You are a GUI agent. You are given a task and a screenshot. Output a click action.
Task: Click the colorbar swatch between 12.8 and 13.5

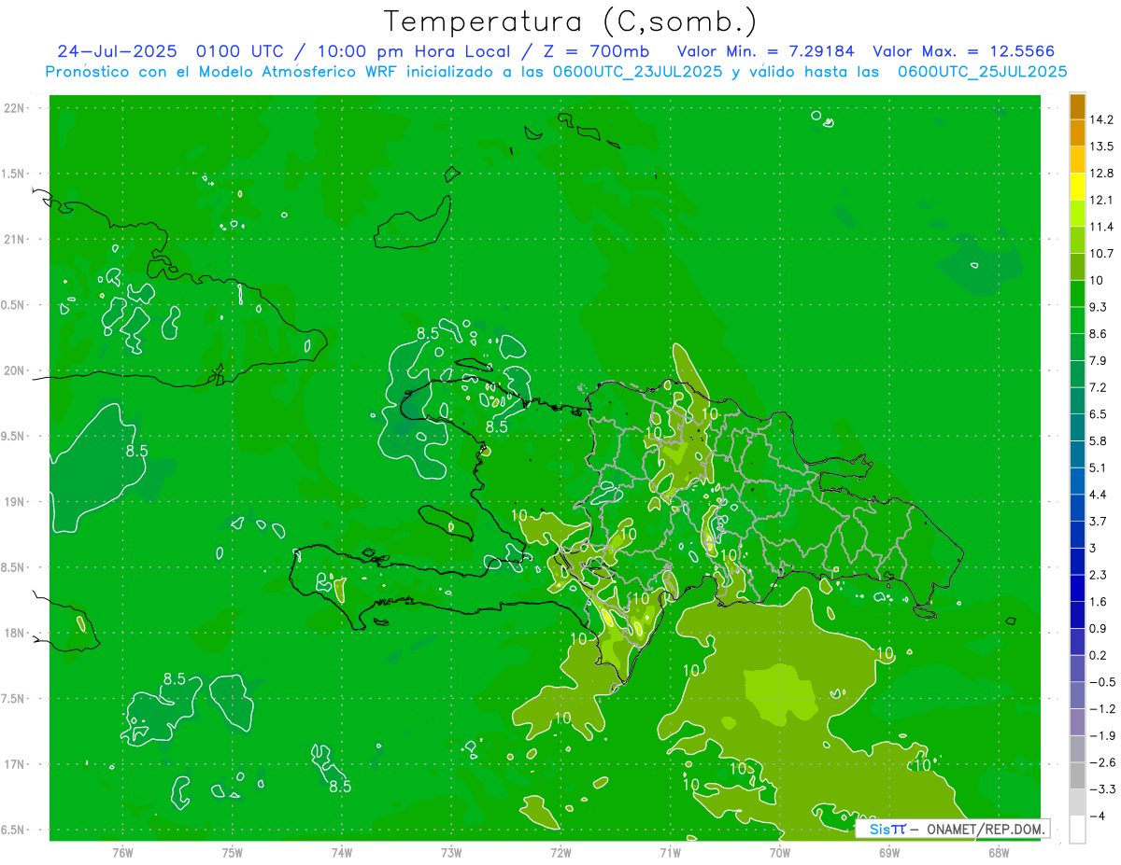(x=1077, y=160)
